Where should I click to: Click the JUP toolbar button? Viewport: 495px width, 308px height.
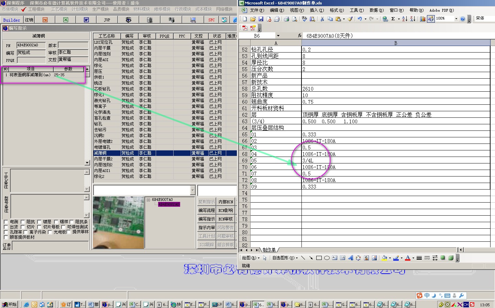107,20
